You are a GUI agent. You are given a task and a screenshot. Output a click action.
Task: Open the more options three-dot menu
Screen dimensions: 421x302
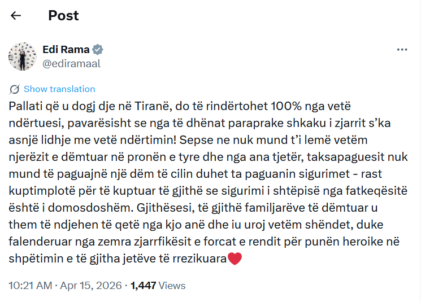402,50
